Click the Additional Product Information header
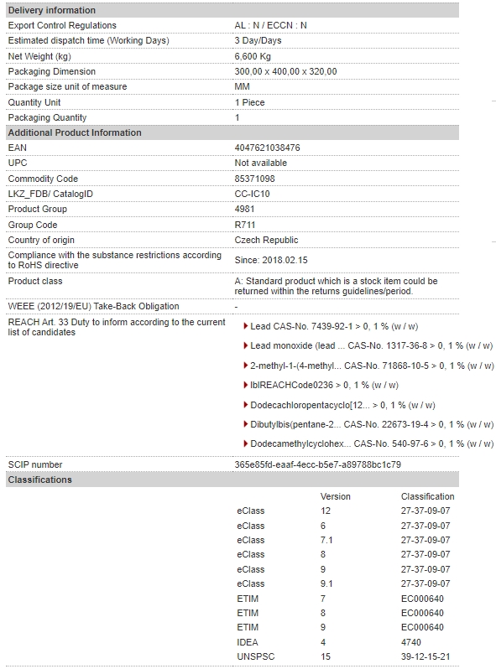 (232, 132)
